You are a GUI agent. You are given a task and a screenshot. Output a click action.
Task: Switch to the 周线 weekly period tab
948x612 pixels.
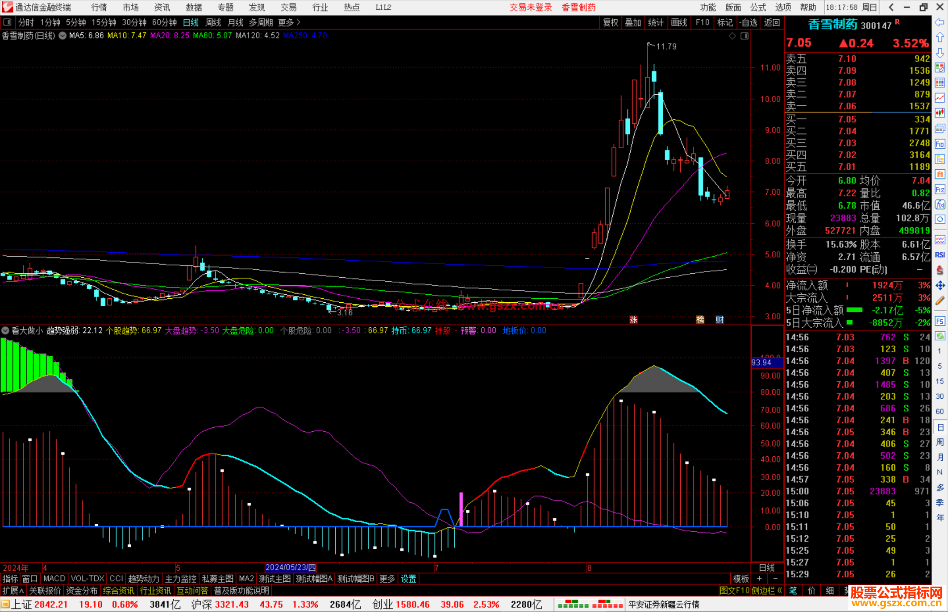[x=213, y=22]
